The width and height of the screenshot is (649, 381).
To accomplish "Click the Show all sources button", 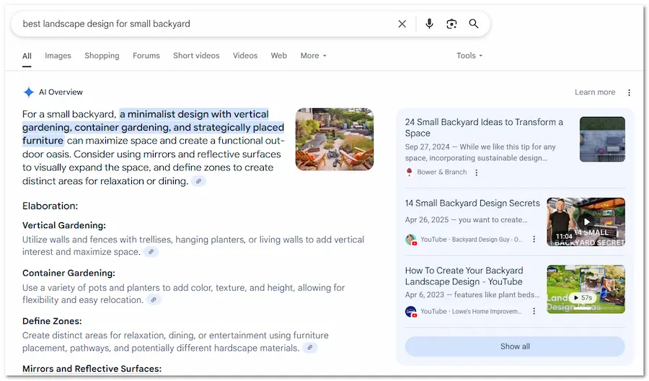I will pyautogui.click(x=515, y=346).
